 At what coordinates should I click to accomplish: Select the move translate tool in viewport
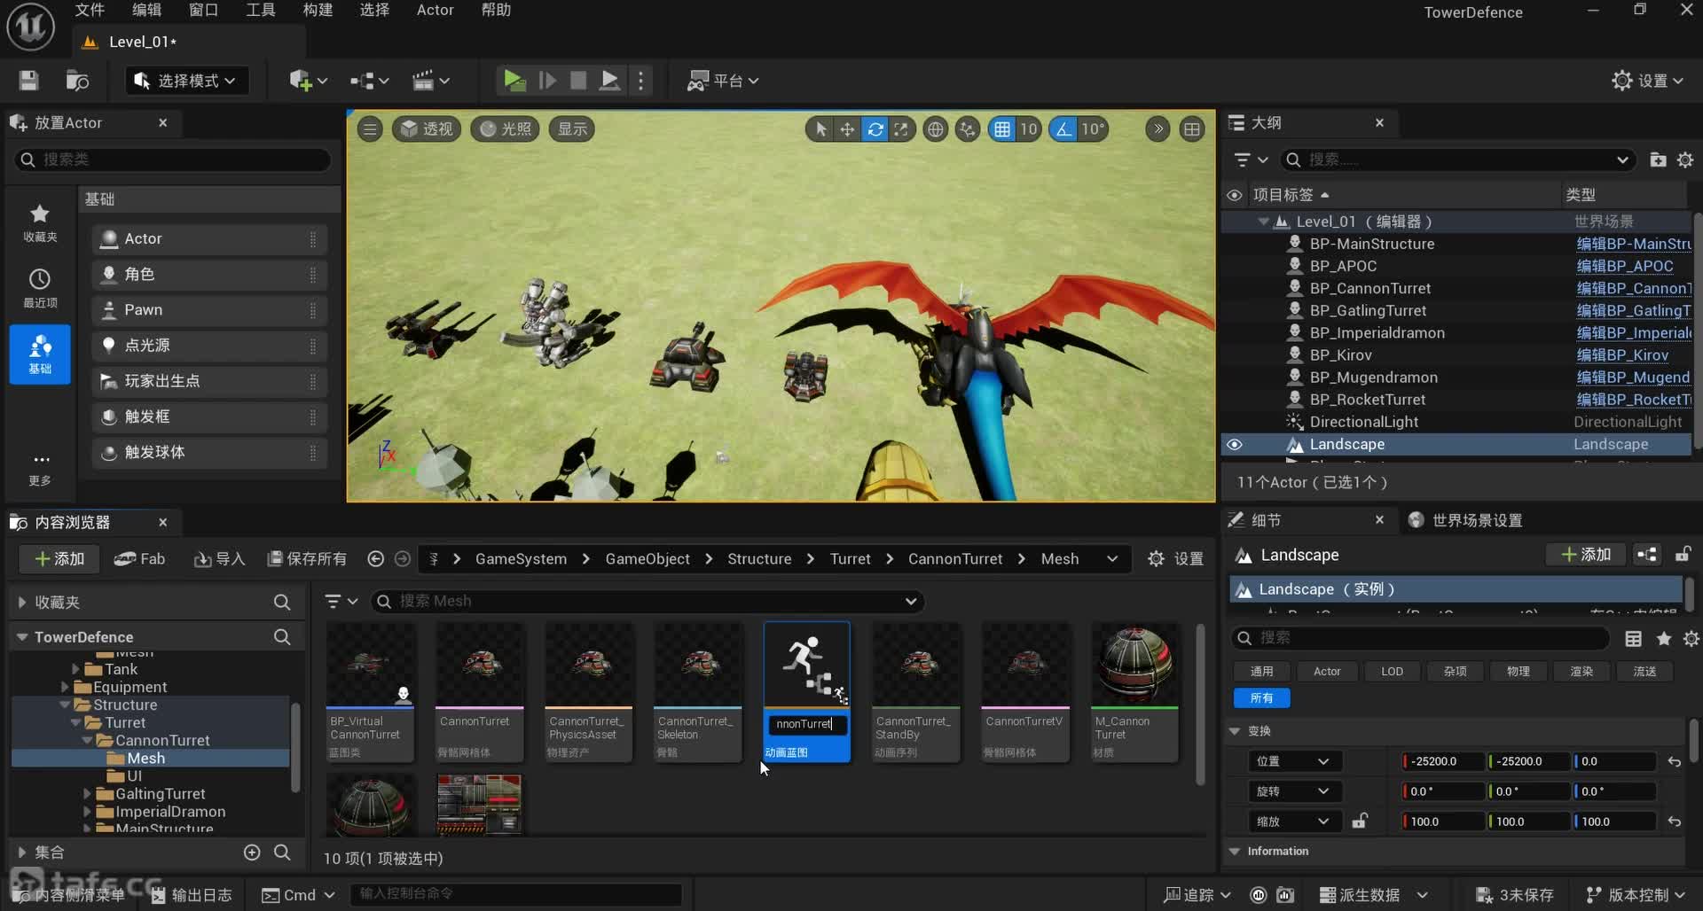(x=847, y=129)
